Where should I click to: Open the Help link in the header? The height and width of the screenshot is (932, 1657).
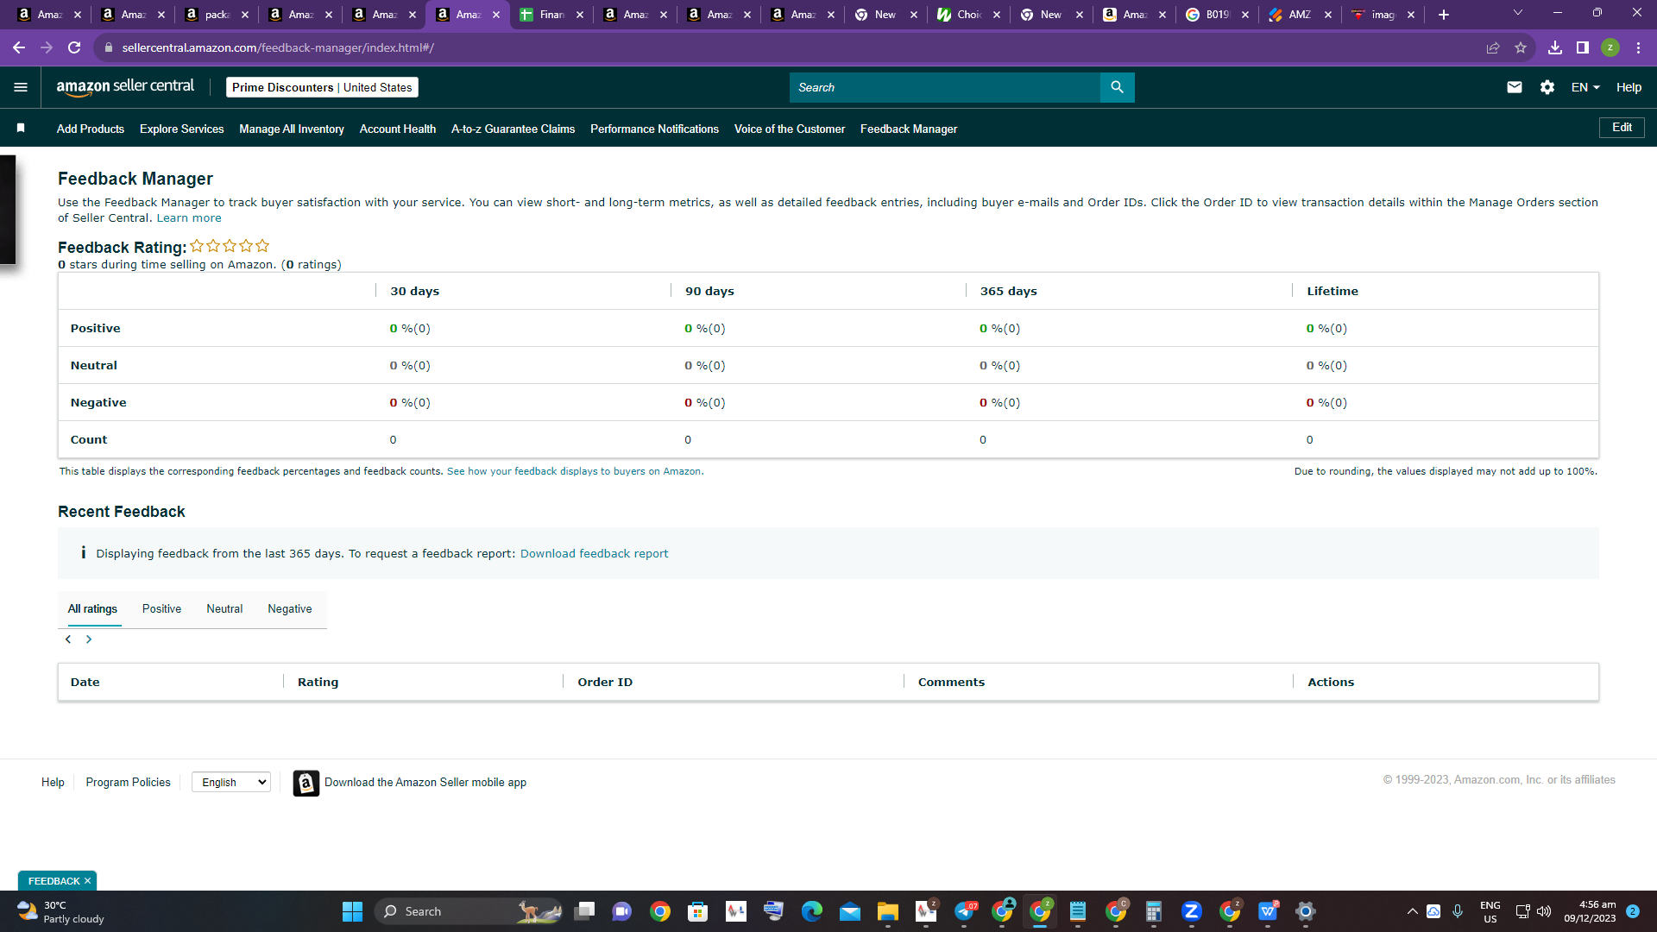pos(1629,87)
